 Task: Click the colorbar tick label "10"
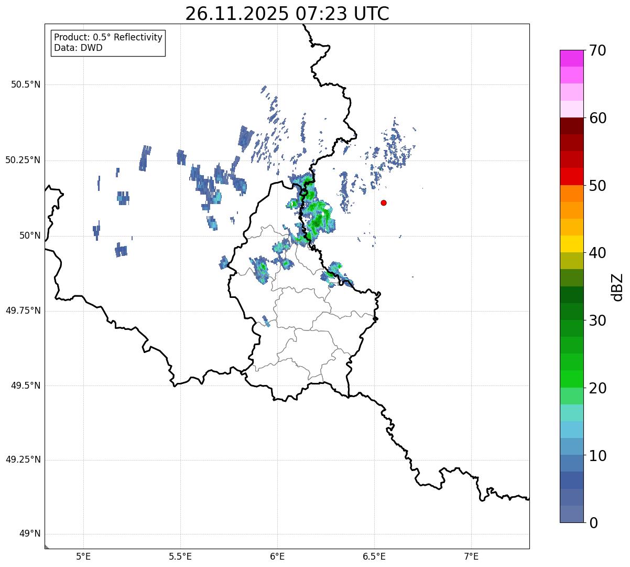coord(598,455)
